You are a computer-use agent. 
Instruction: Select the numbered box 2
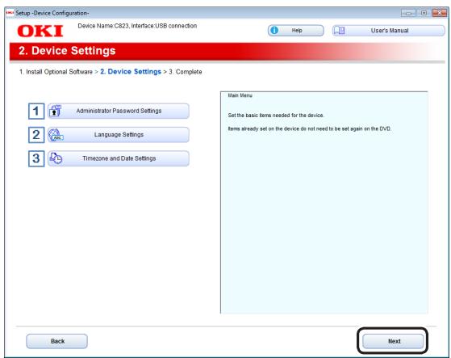coord(36,135)
